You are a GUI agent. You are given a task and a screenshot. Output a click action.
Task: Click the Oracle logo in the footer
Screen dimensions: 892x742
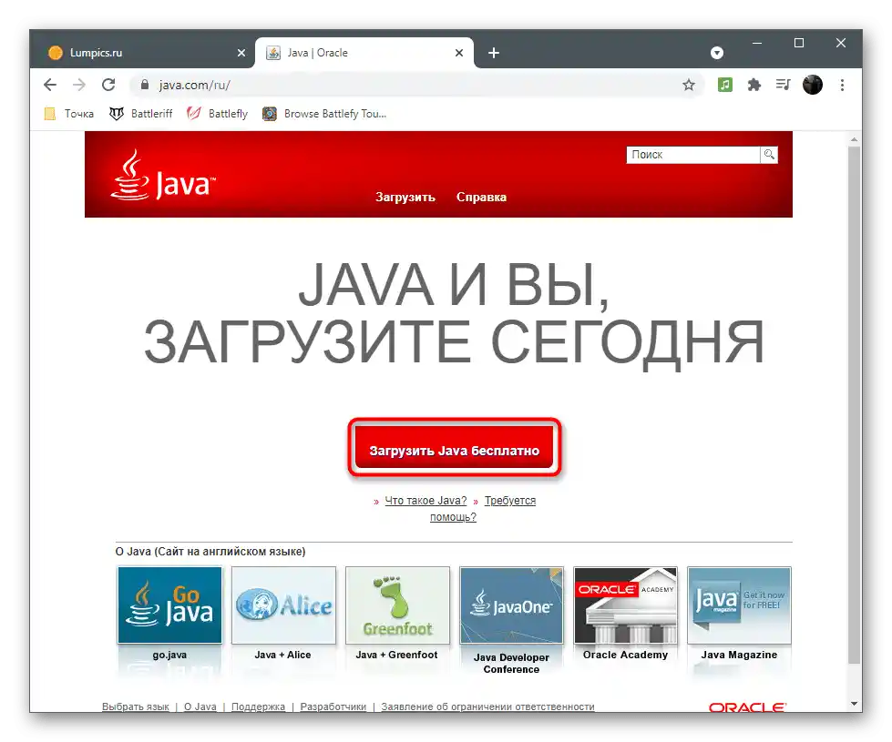(x=747, y=706)
